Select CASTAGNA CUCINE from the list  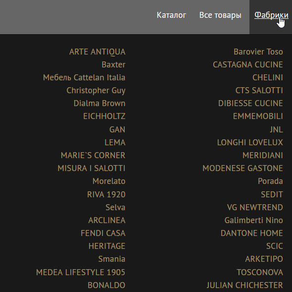coord(248,65)
